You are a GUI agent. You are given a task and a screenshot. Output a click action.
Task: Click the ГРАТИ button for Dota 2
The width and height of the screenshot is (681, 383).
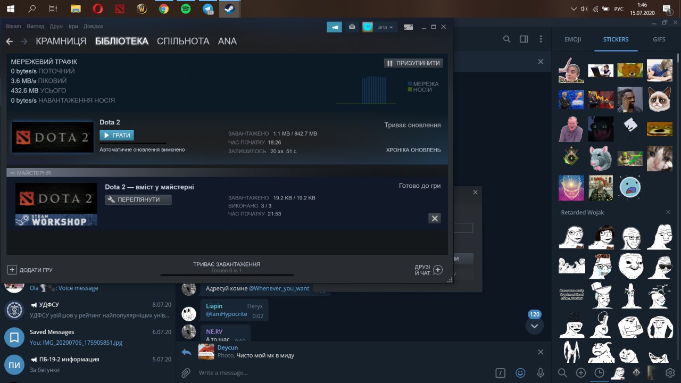(117, 135)
